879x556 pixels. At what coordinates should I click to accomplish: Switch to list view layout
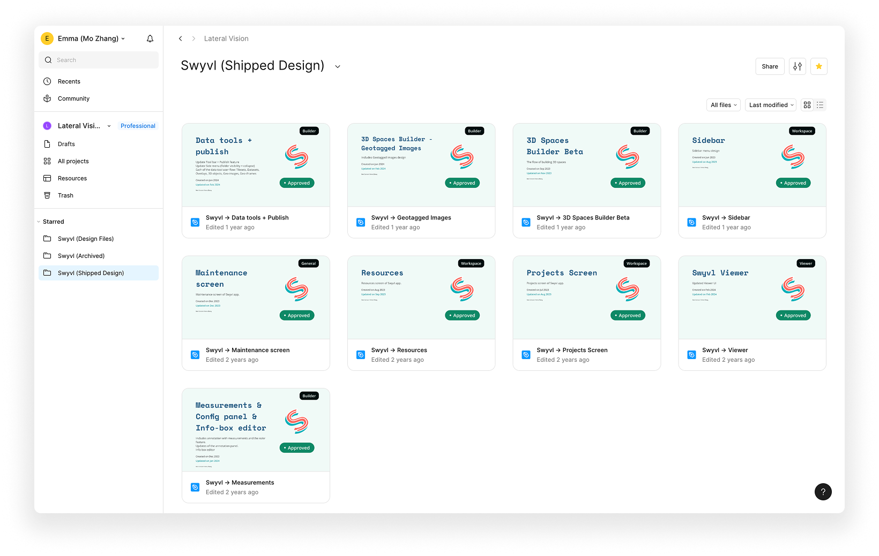click(820, 105)
